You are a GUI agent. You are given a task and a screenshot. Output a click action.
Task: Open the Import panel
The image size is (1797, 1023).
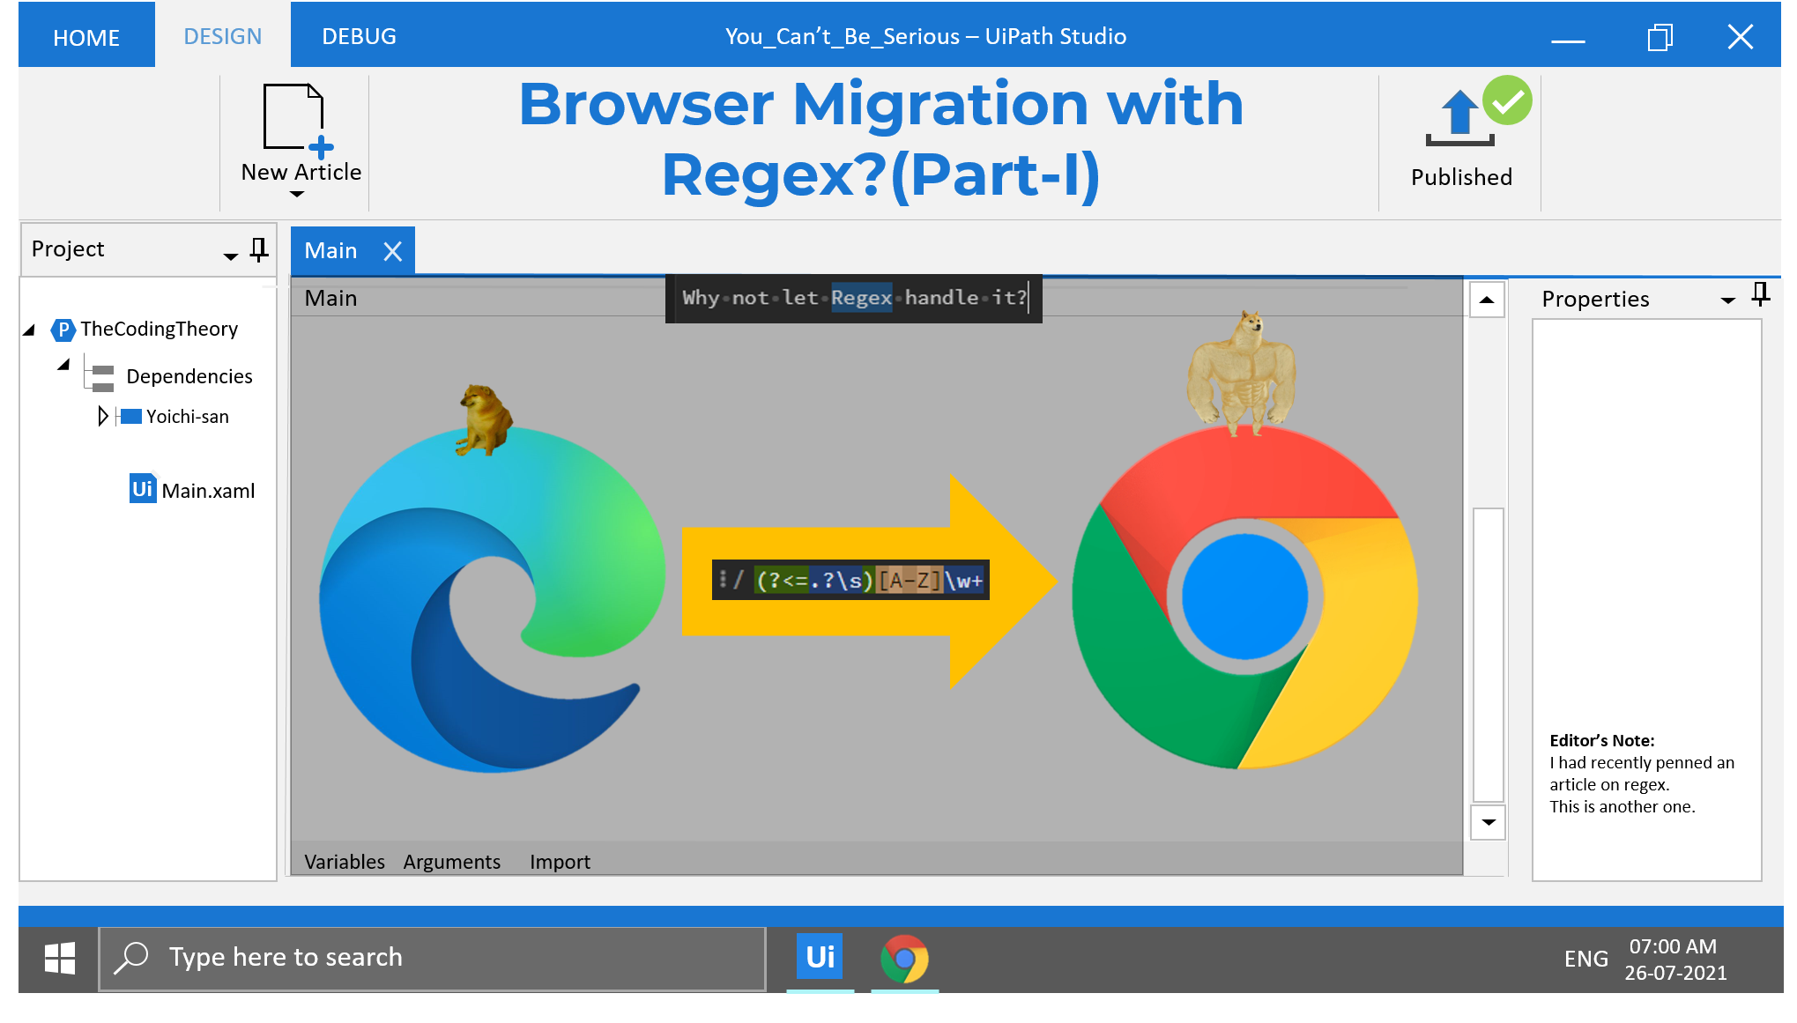coord(560,862)
